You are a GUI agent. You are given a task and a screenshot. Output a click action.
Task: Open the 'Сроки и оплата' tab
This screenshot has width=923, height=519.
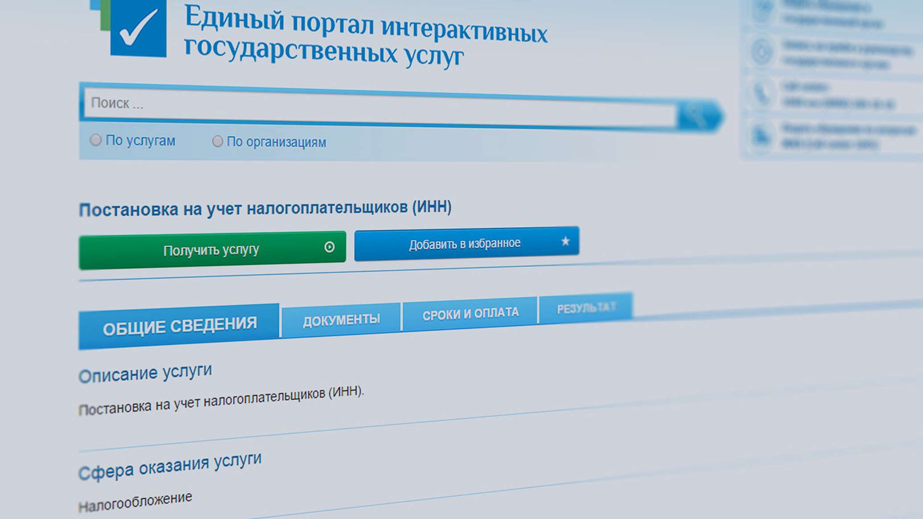click(470, 313)
